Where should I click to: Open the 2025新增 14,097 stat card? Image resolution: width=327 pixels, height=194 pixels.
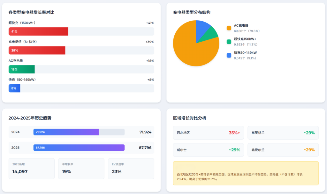pyautogui.click(x=31, y=169)
